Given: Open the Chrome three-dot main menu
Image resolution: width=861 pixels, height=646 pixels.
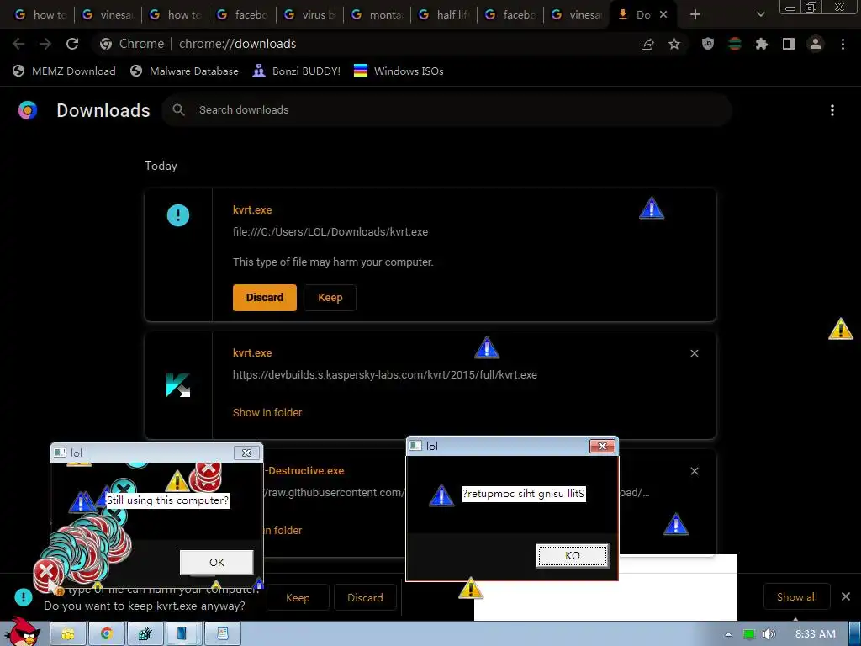Looking at the screenshot, I should (843, 44).
